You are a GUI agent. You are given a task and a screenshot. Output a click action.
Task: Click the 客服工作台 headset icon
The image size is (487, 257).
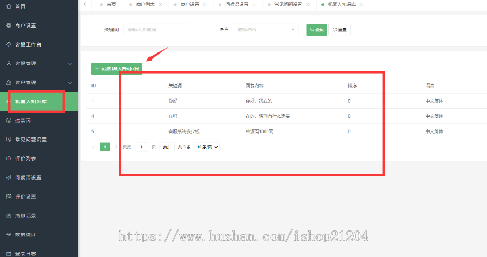pyautogui.click(x=9, y=44)
